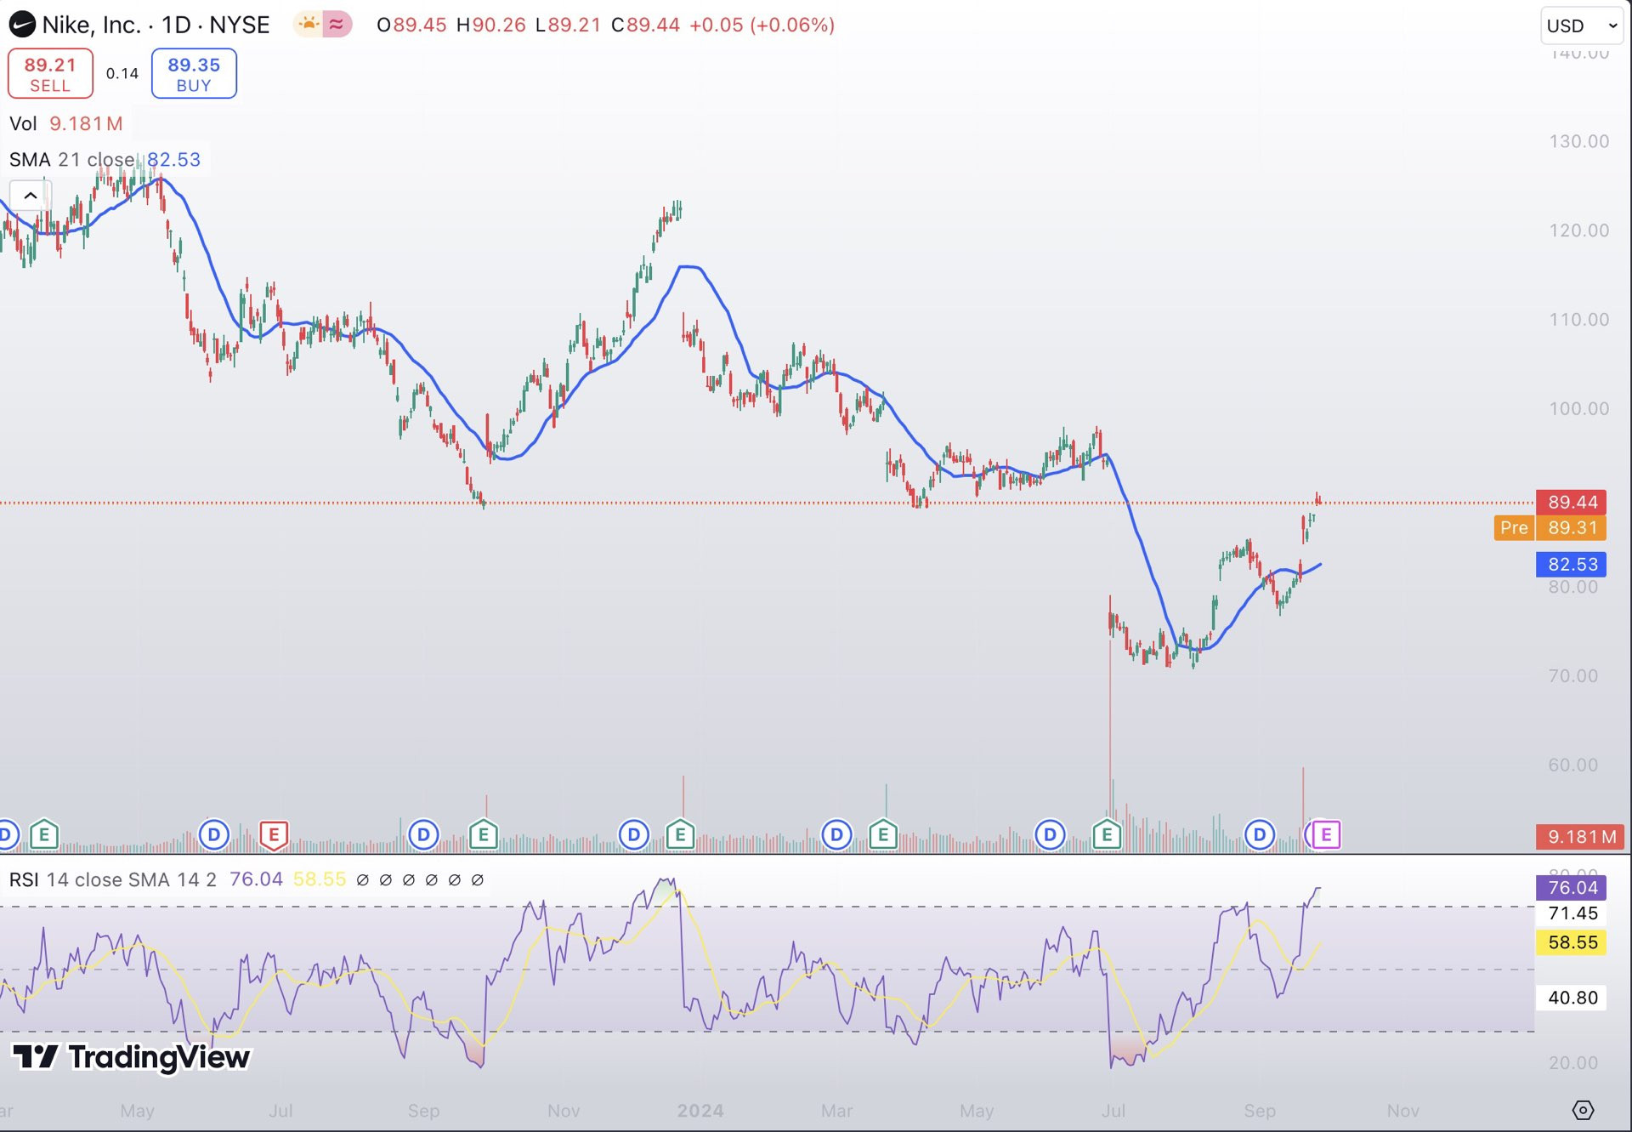The width and height of the screenshot is (1632, 1132).
Task: Click the high value H90.26
Action: (x=491, y=26)
